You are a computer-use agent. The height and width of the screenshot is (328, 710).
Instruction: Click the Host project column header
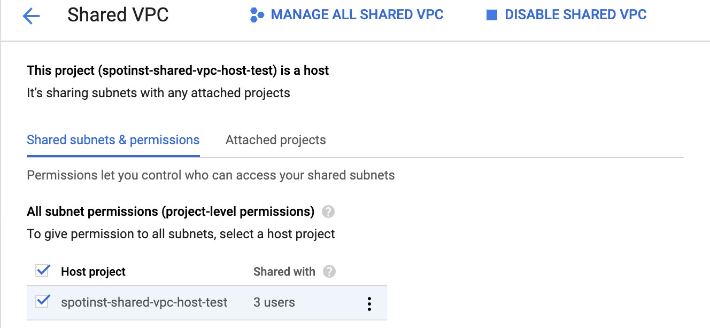pyautogui.click(x=93, y=272)
